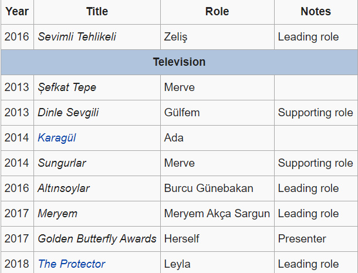Select the Leyla role cell
Image resolution: width=358 pixels, height=273 pixels.
[x=178, y=264]
